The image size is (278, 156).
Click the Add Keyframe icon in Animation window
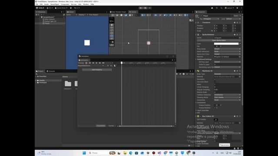point(111,65)
